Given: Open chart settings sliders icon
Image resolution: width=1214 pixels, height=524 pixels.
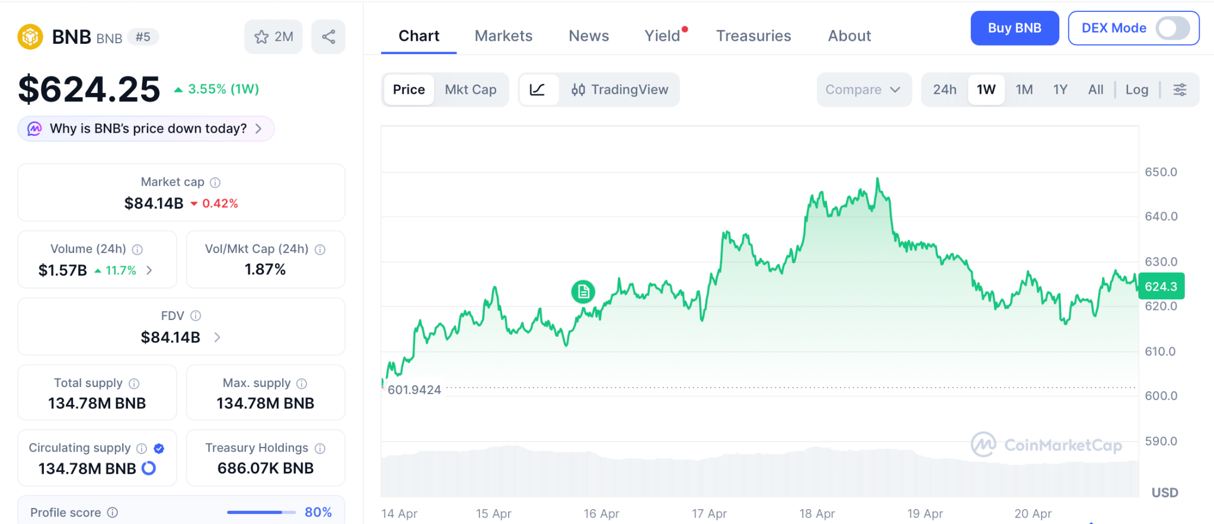Looking at the screenshot, I should [x=1180, y=90].
